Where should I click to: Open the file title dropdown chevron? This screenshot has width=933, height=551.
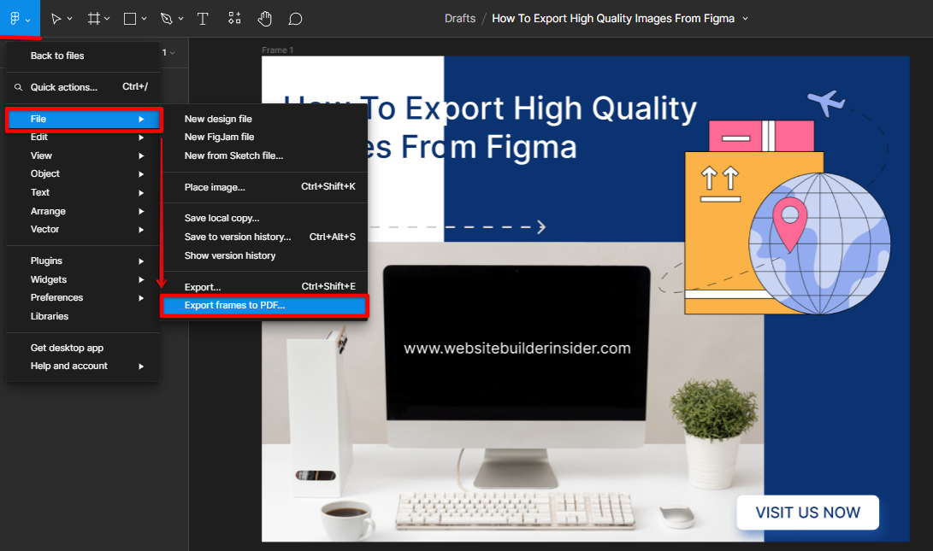[745, 19]
